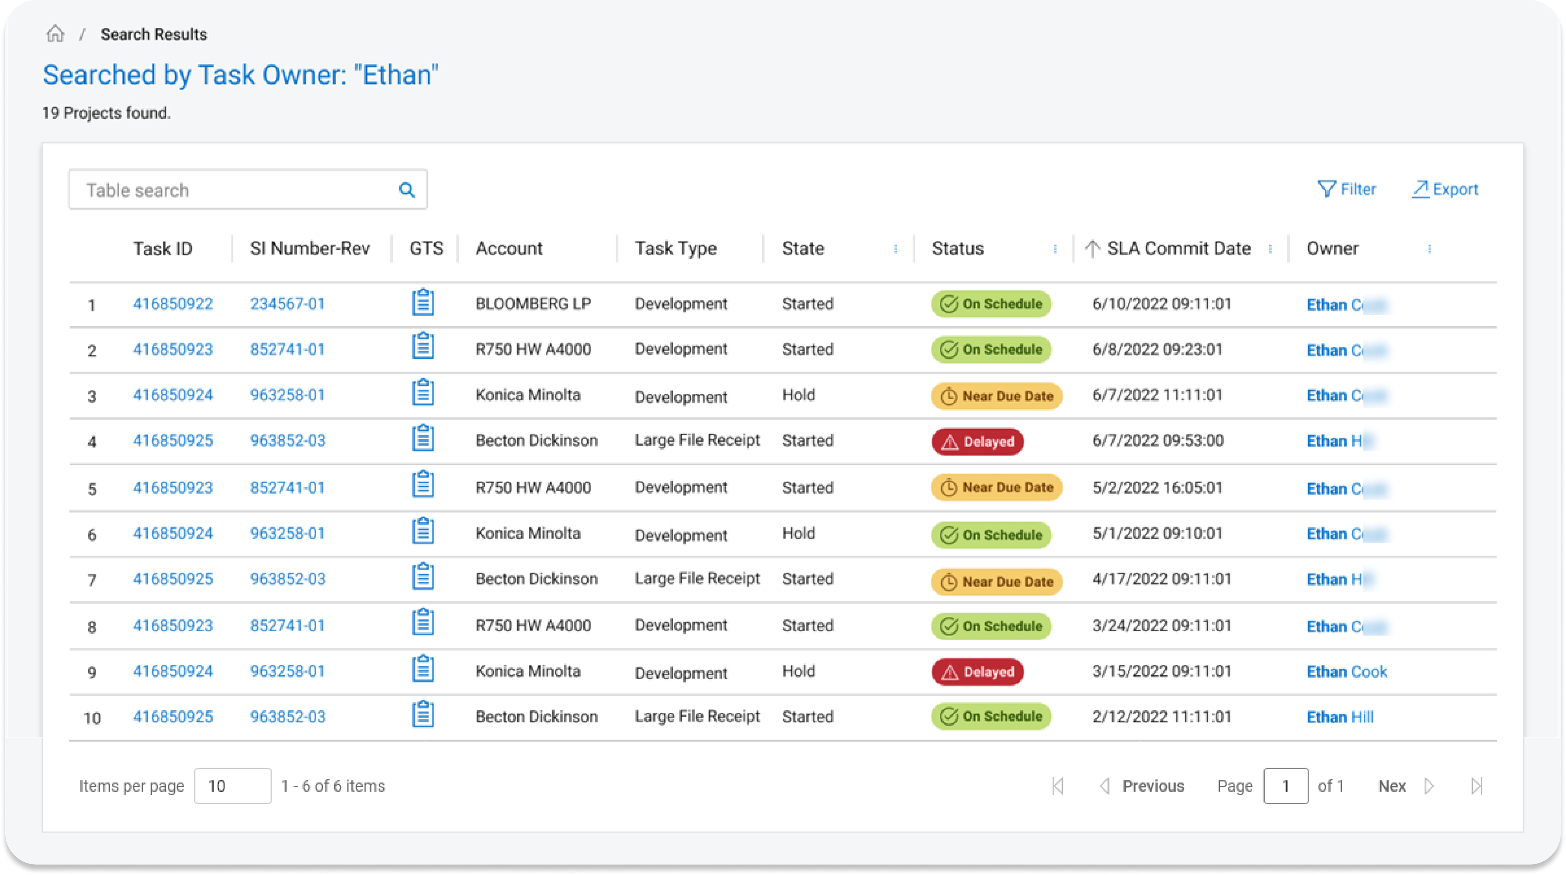Screen dimensions: 1566x875
Task: Open GTS clipboard icon in row 10
Action: click(x=423, y=715)
